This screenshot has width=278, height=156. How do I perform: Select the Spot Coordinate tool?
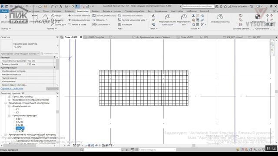79,20
